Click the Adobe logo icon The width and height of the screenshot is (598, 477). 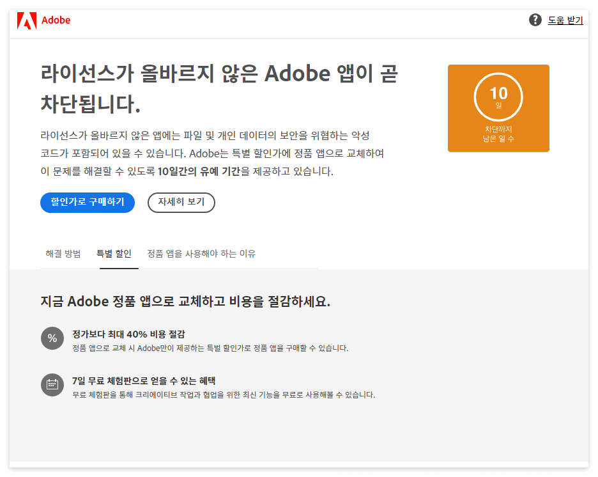pyautogui.click(x=27, y=20)
